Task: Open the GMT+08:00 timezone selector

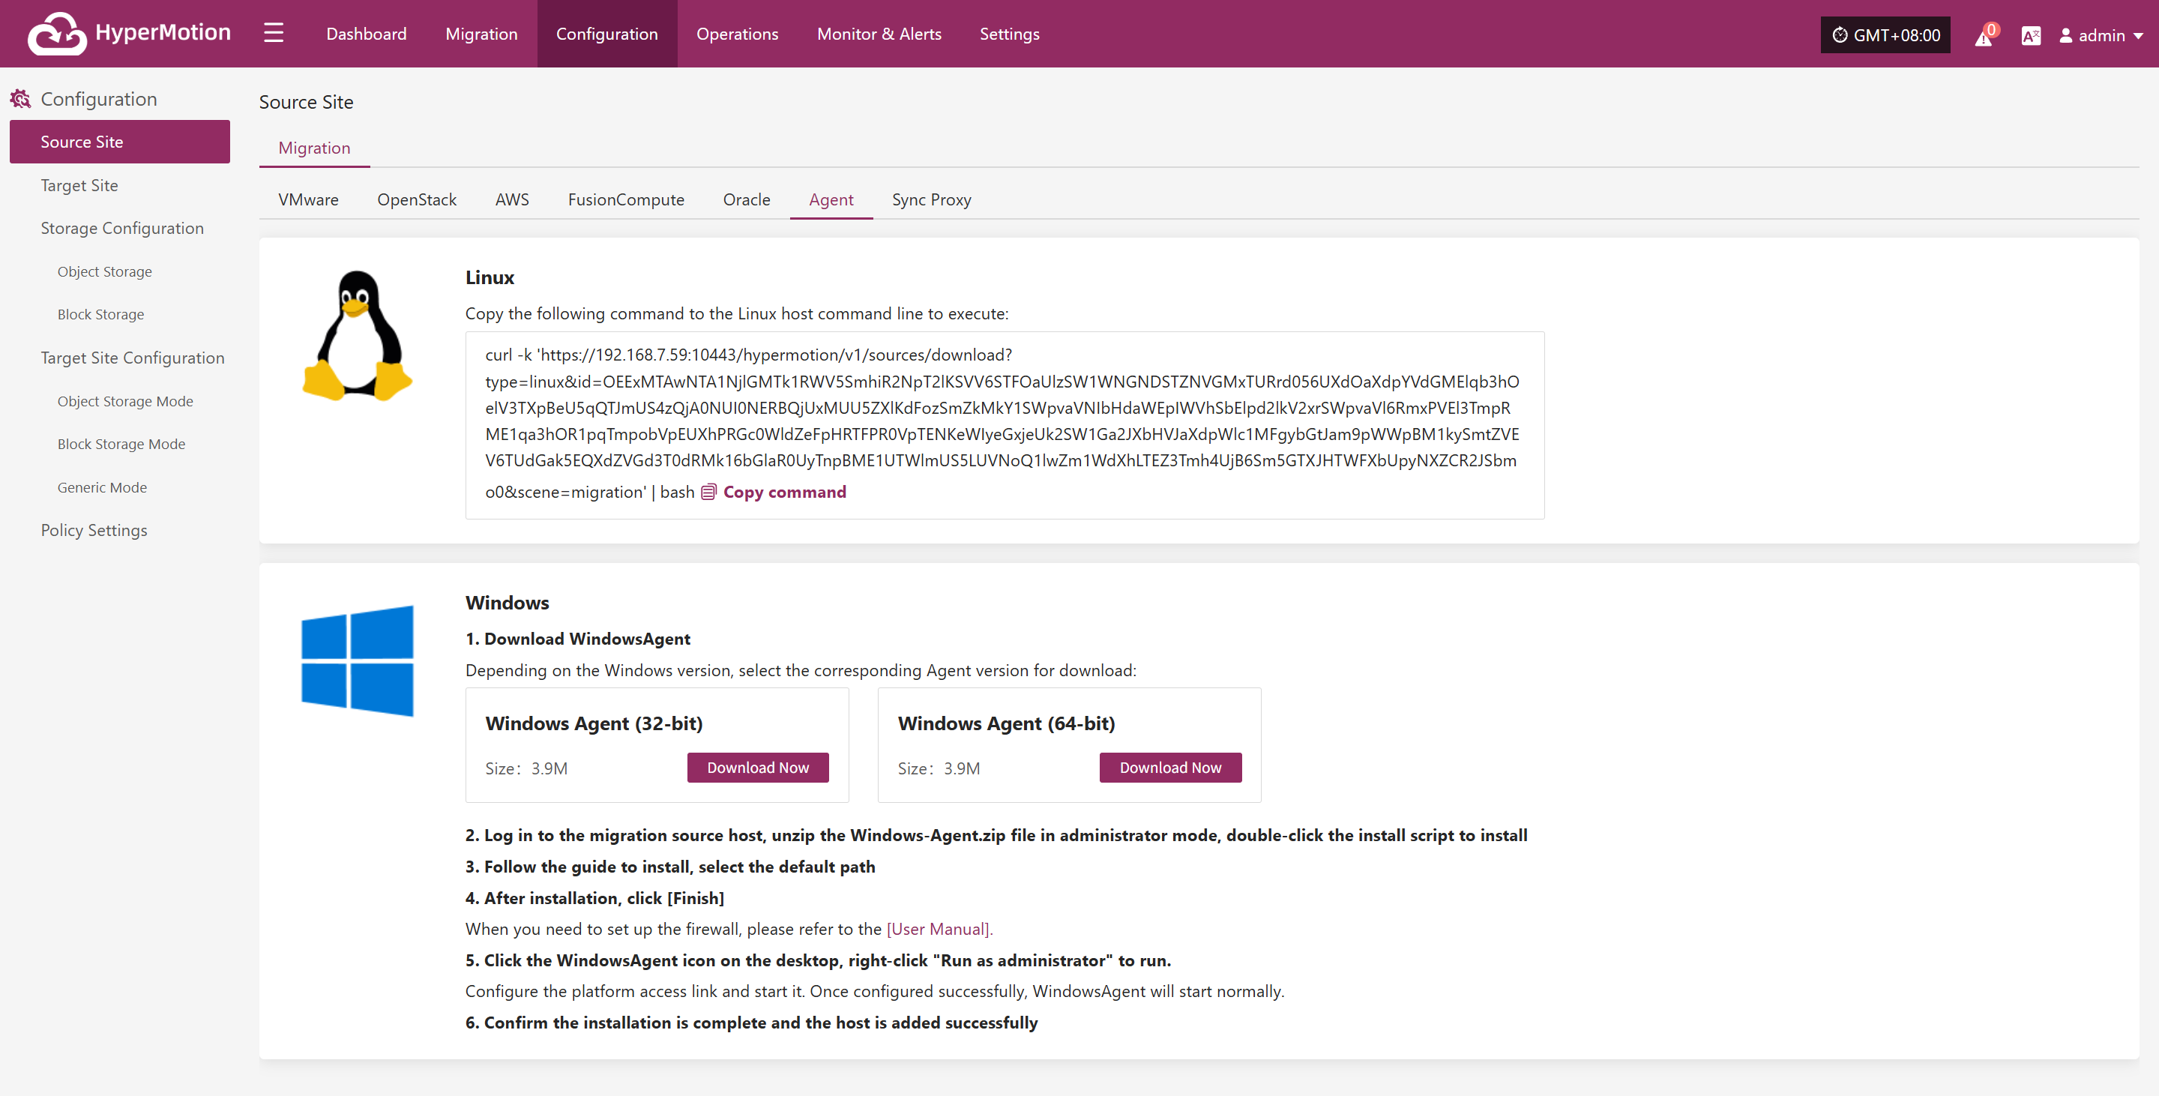Action: (1885, 35)
